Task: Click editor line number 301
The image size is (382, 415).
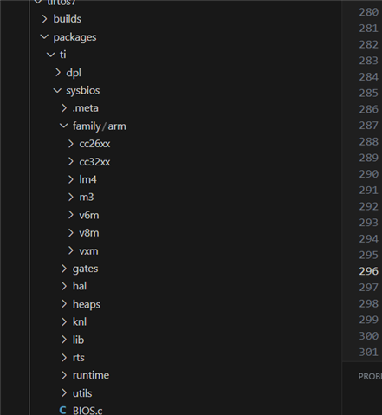Action: [368, 352]
